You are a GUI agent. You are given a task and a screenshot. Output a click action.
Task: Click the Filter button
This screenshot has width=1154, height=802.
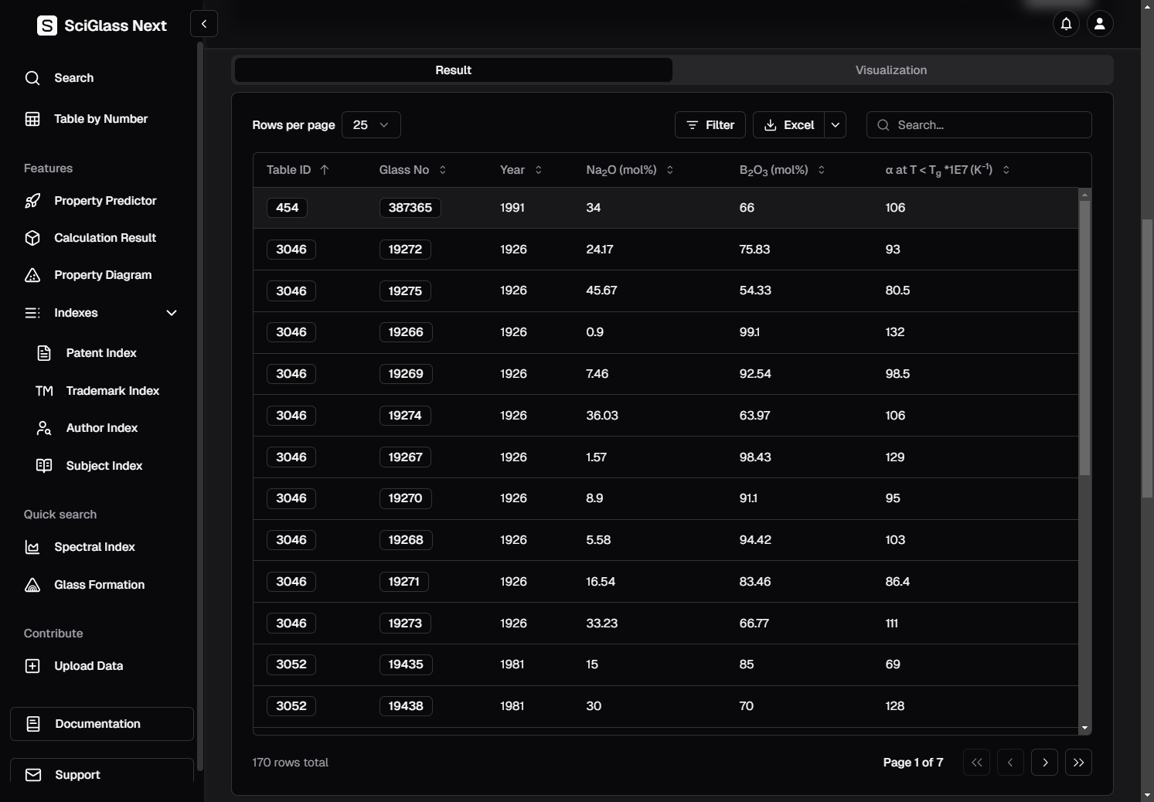(710, 125)
